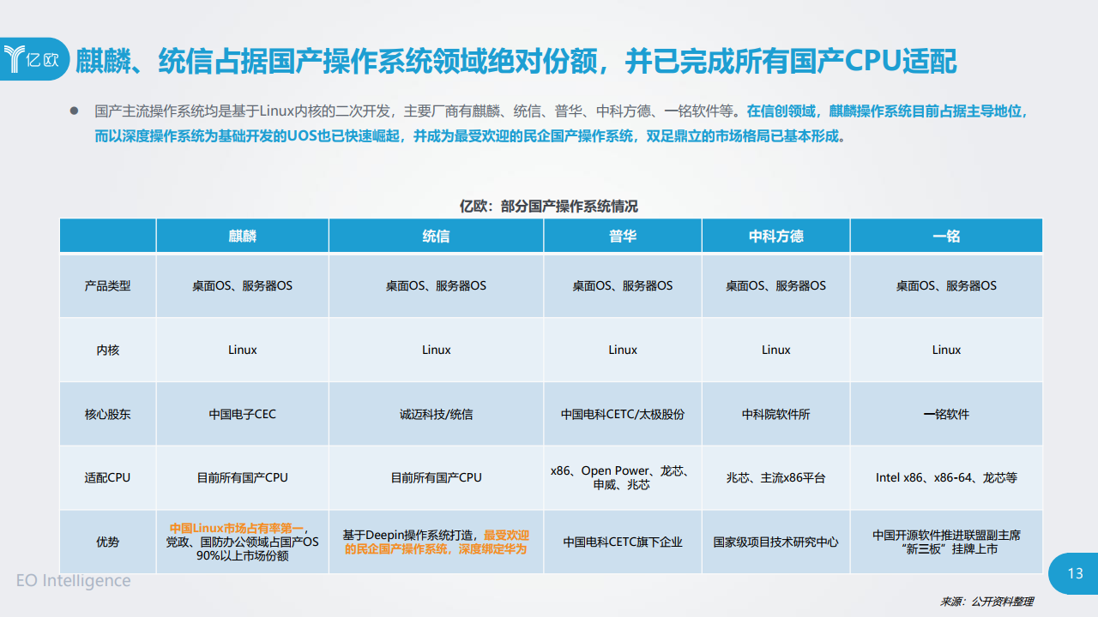1098x617 pixels.
Task: Click the blue sentence starting 而以深度操作系统
Action: tap(470, 136)
